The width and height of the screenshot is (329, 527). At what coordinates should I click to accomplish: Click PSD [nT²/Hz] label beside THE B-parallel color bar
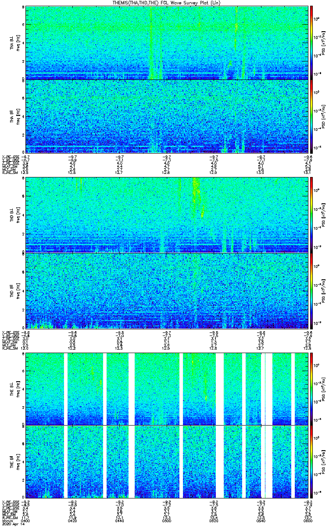(x=324, y=462)
